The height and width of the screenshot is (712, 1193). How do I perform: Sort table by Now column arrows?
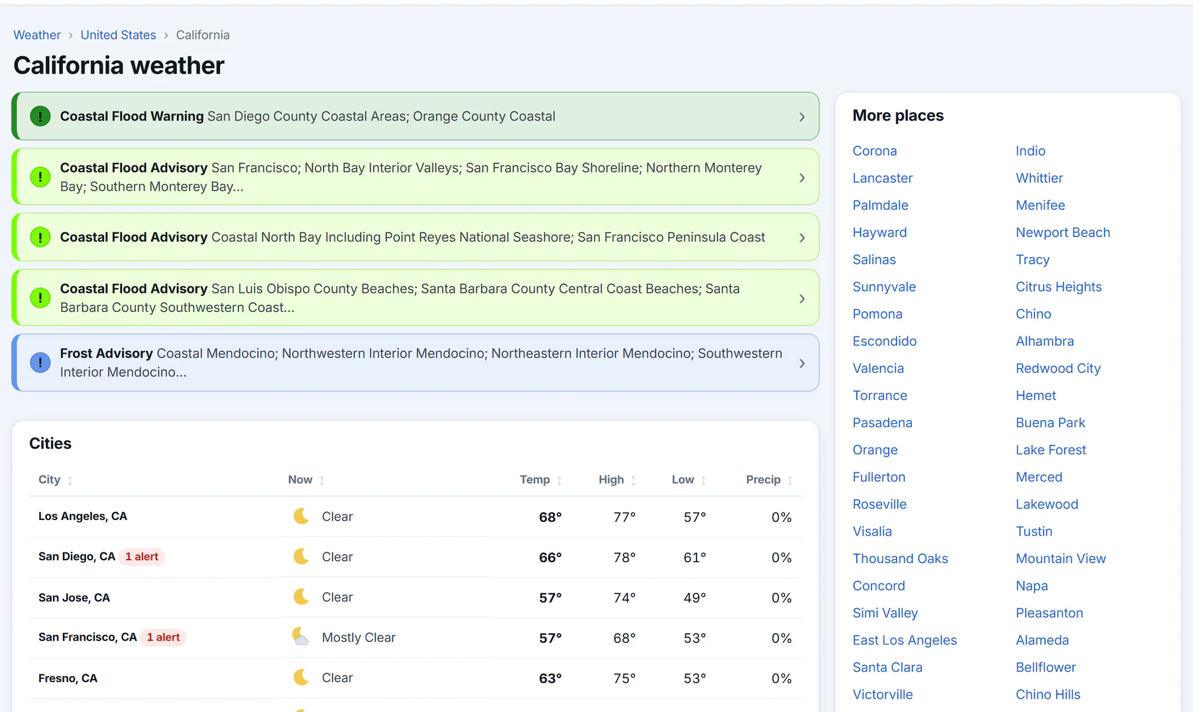(x=322, y=480)
